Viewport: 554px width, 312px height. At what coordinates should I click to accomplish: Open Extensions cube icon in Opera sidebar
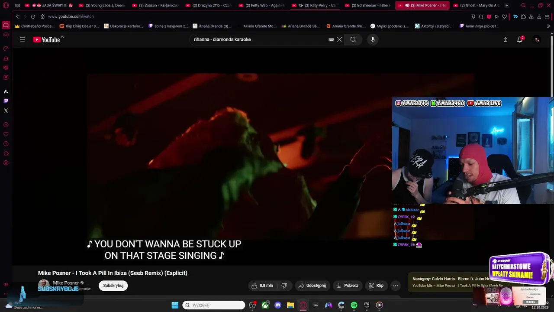point(6,153)
